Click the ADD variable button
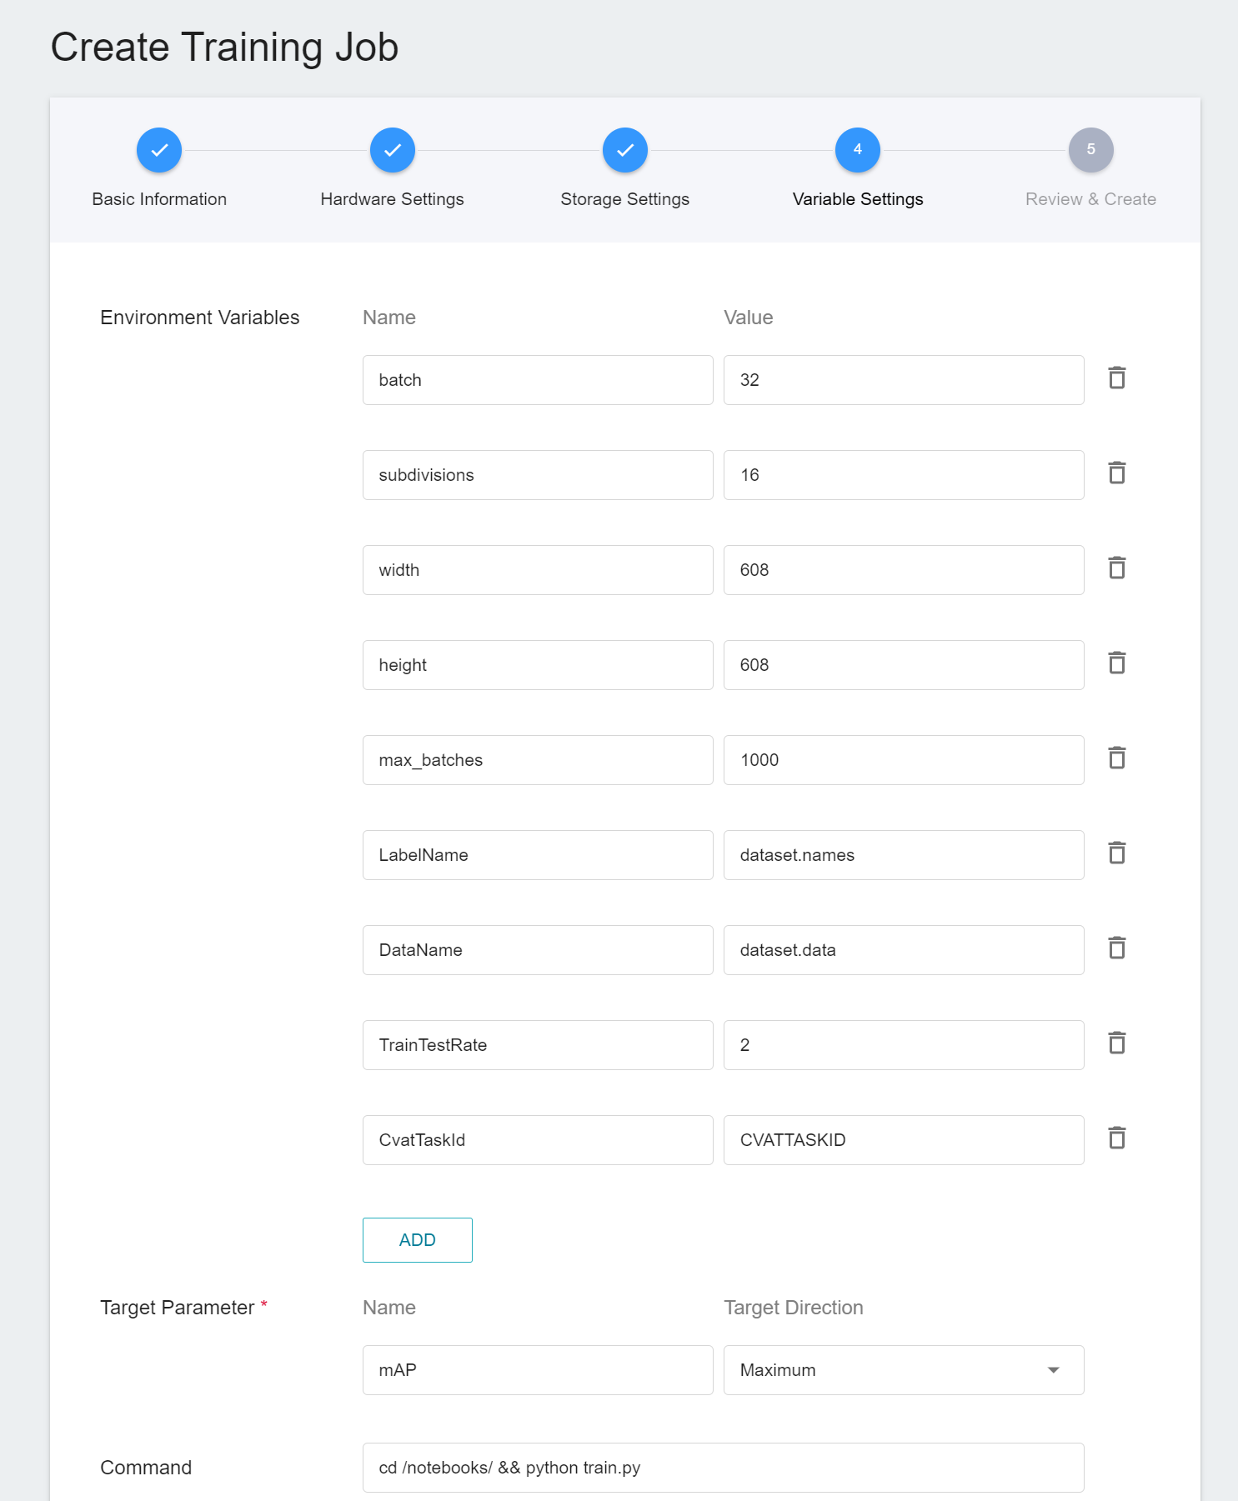Screen dimensions: 1238x1501 pos(417,1240)
